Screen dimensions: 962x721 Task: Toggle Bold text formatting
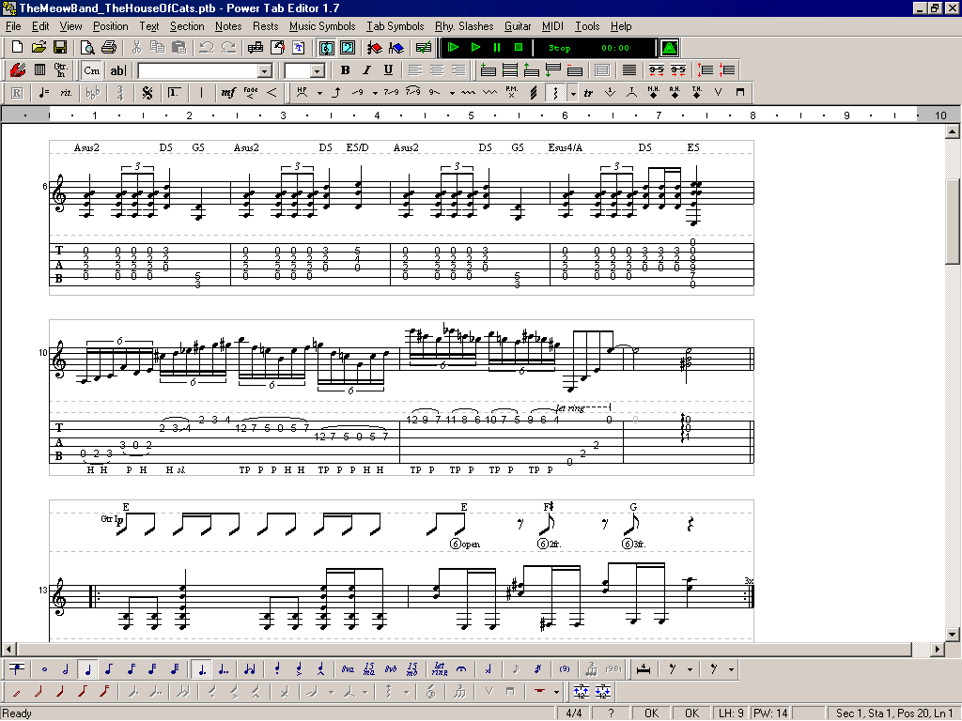point(346,69)
